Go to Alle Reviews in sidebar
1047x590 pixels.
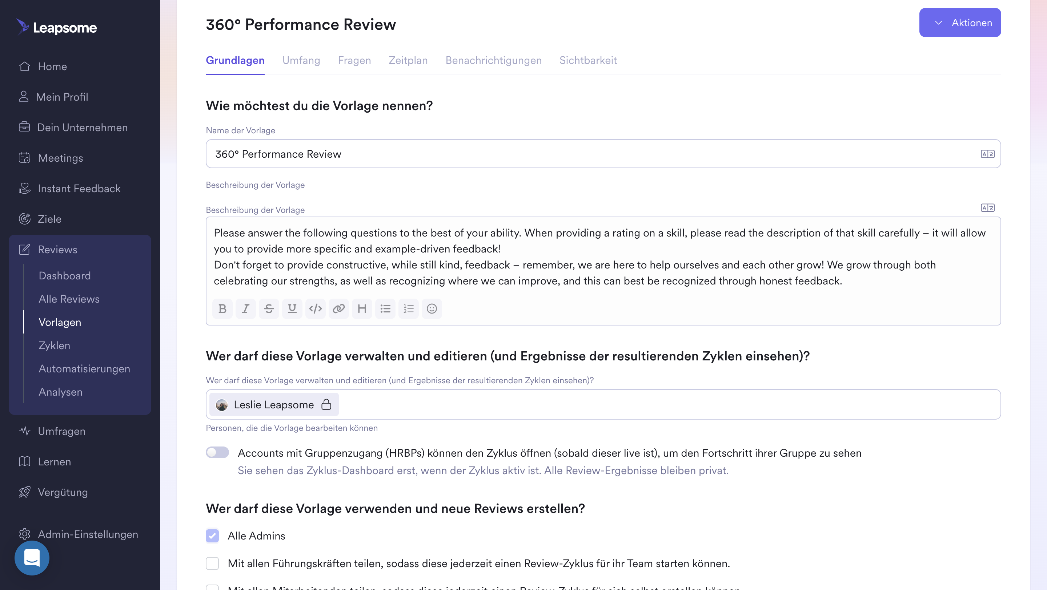69,299
